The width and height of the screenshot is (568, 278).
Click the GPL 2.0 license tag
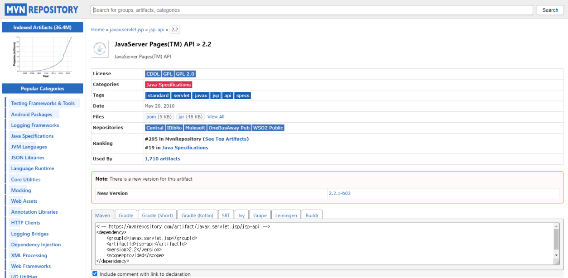[x=185, y=74]
